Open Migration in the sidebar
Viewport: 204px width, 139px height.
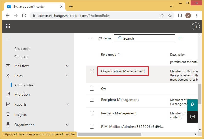coord(22,94)
